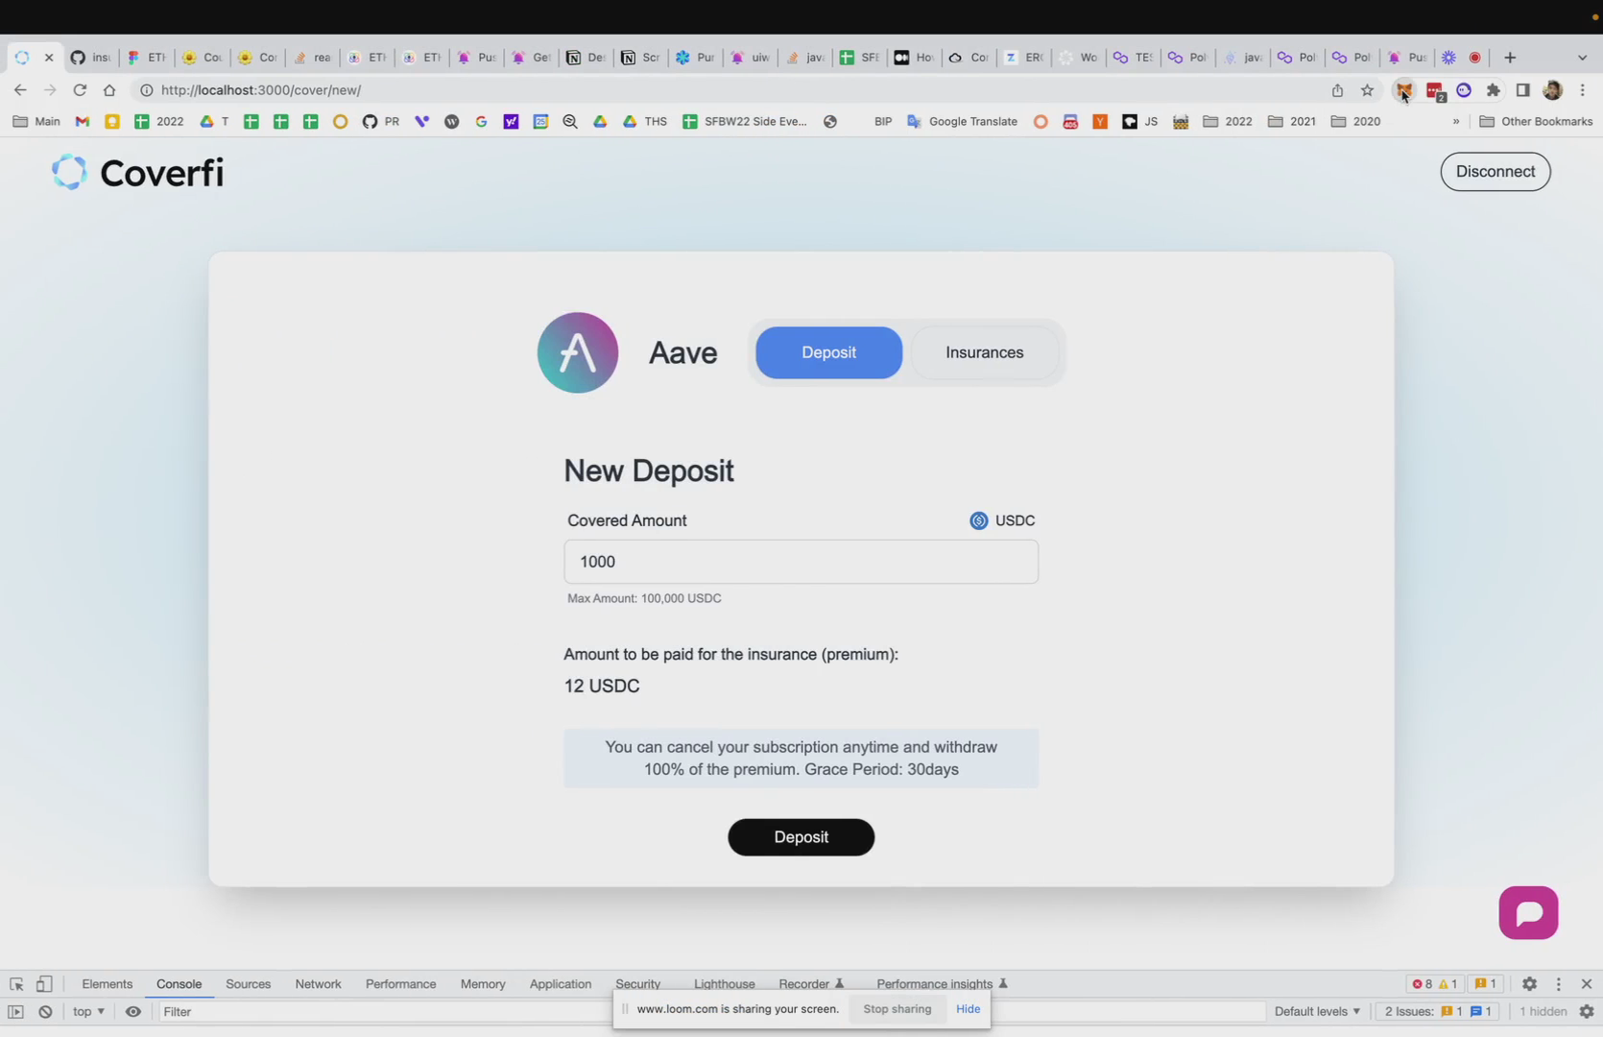Click the Aave round logo

coord(577,352)
